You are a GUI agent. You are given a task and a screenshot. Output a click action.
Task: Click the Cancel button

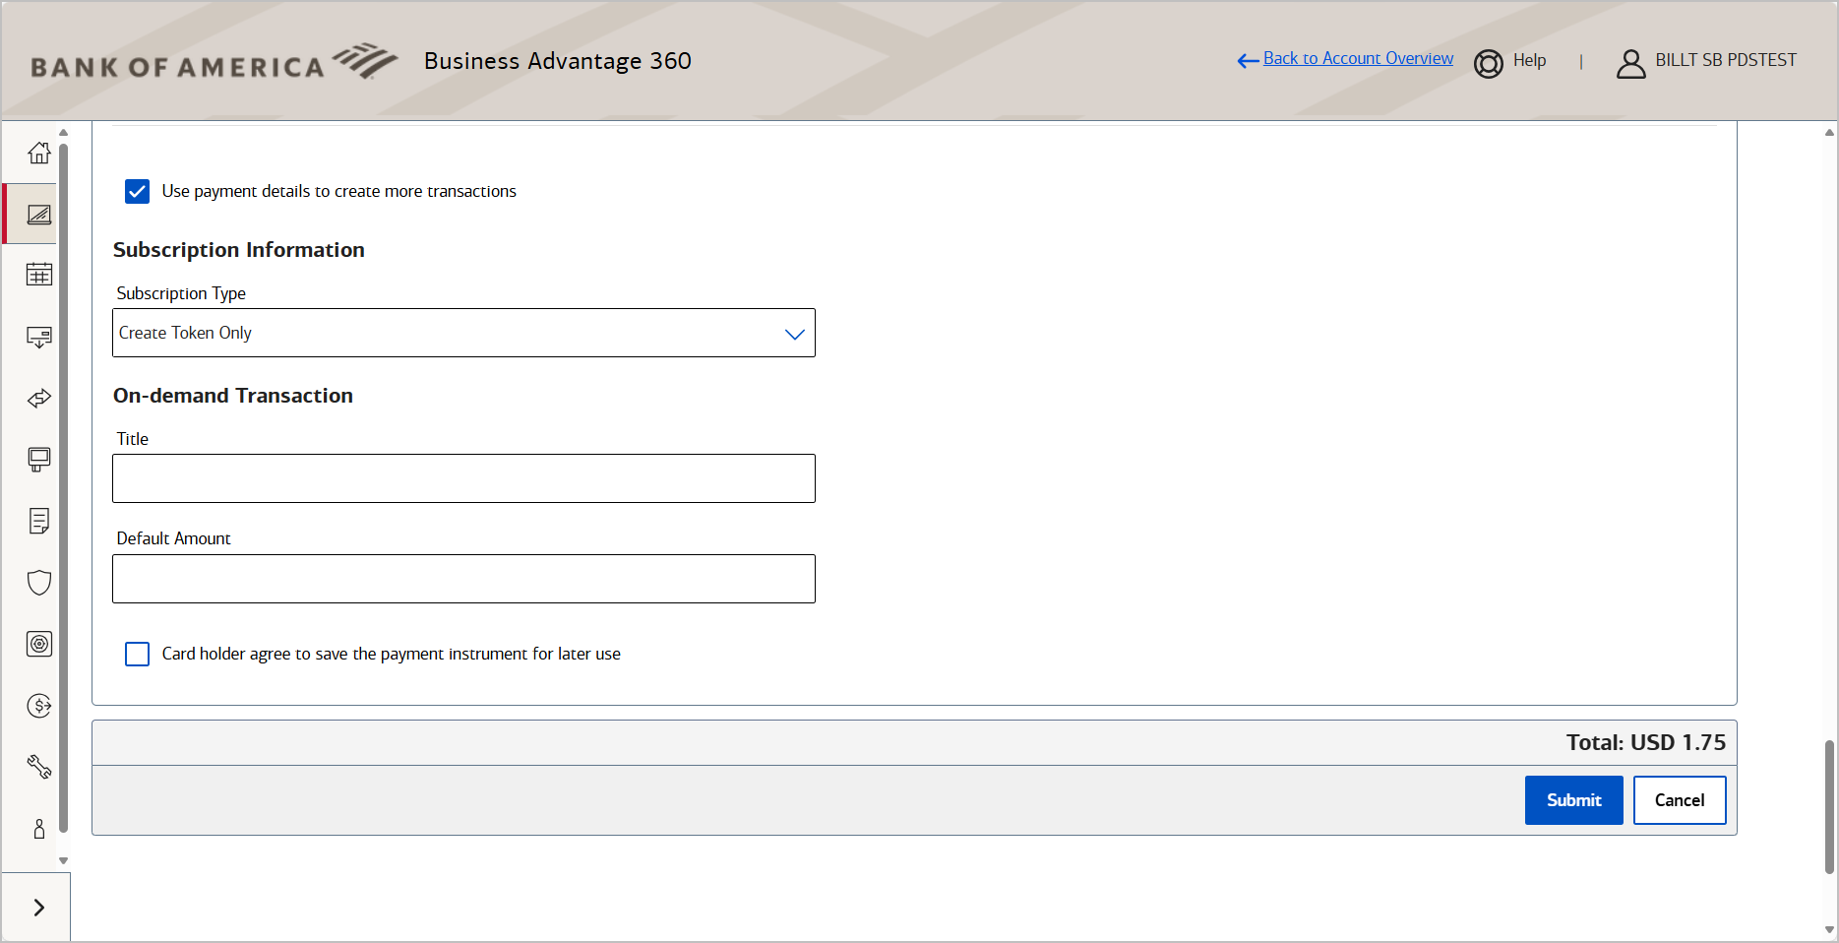tap(1680, 800)
